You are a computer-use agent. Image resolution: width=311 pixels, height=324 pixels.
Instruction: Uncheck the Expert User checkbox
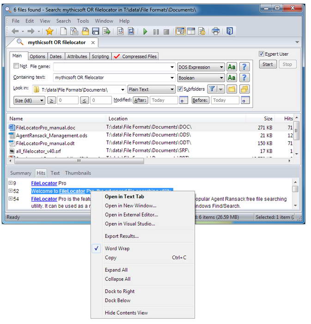(261, 54)
